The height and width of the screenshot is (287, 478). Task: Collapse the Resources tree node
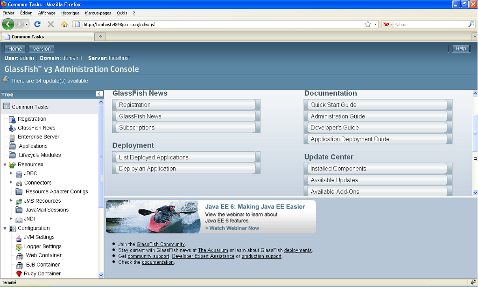[5, 164]
